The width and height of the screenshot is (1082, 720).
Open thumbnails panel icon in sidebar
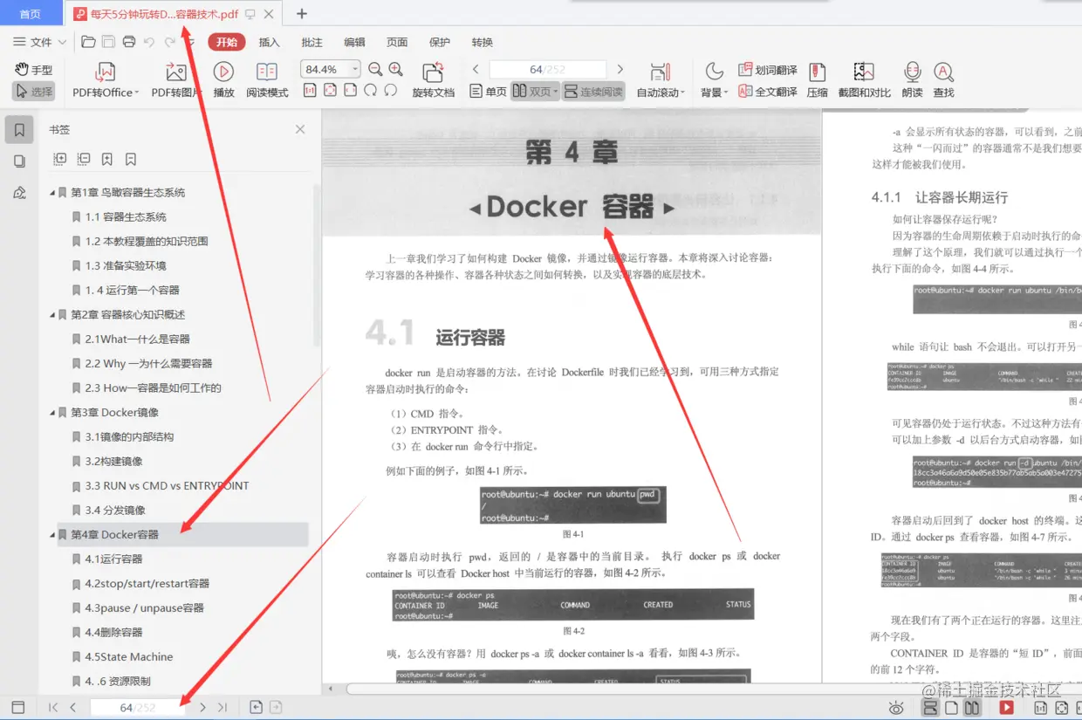click(x=19, y=161)
